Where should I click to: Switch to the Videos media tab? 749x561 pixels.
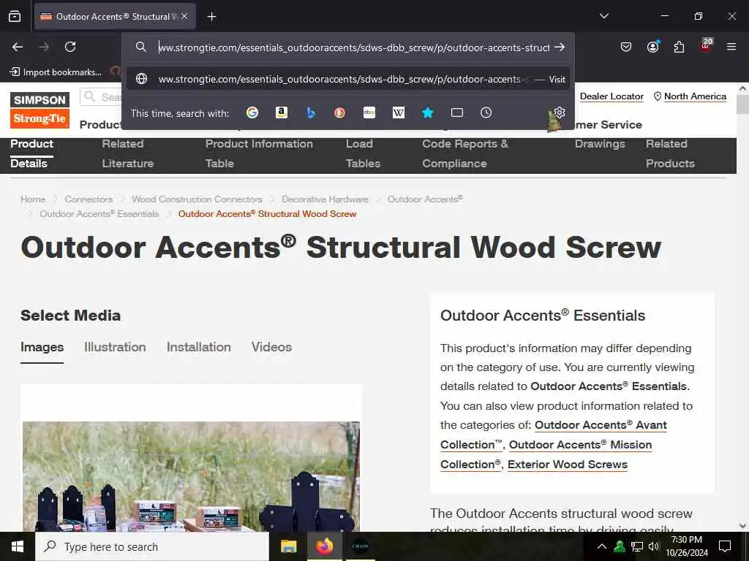tap(271, 347)
